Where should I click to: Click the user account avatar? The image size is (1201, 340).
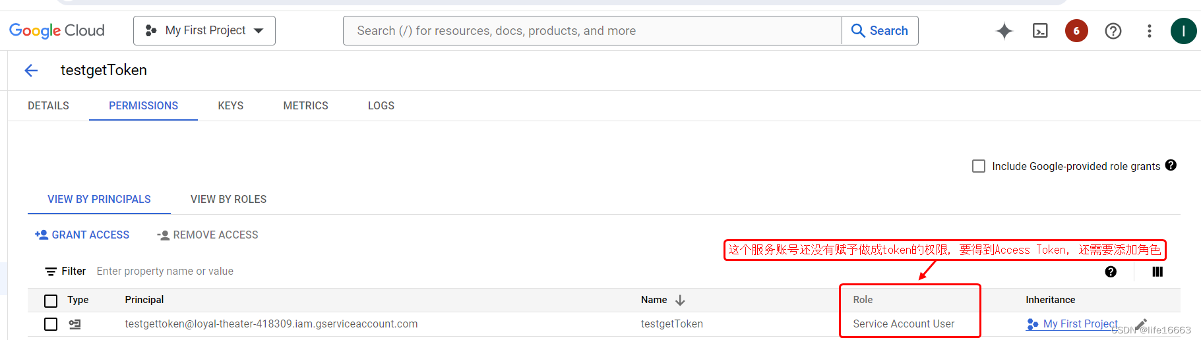(1184, 31)
